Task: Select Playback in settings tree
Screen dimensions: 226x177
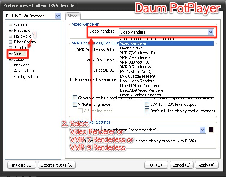Action: click(22, 30)
